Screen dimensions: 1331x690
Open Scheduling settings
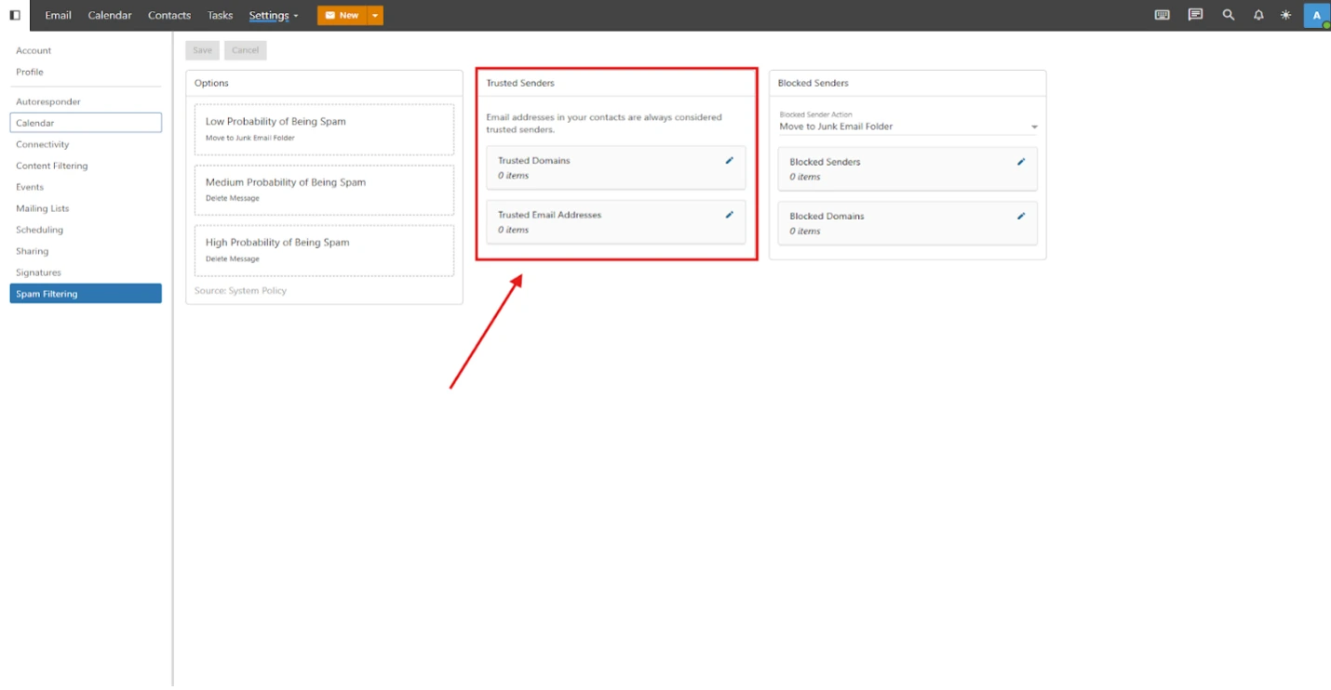(86, 230)
